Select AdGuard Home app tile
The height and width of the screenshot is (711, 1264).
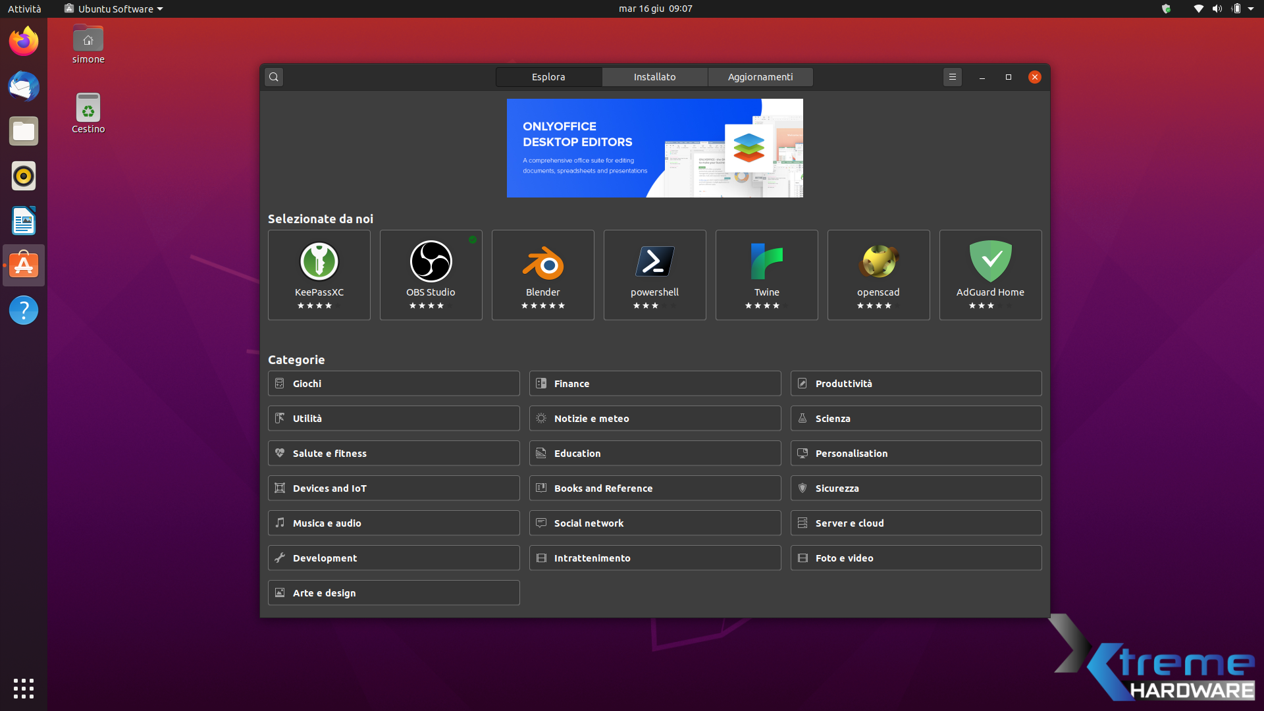tap(991, 275)
